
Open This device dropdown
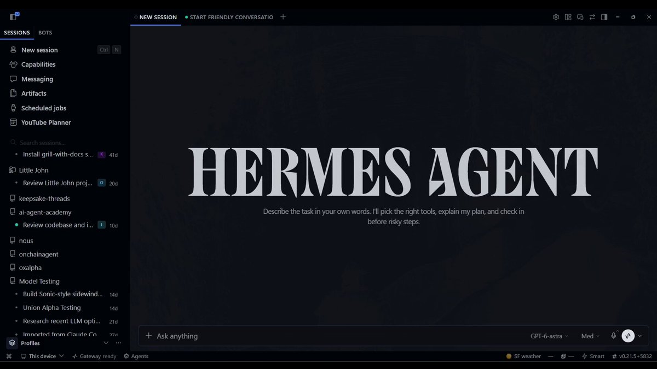click(x=42, y=356)
